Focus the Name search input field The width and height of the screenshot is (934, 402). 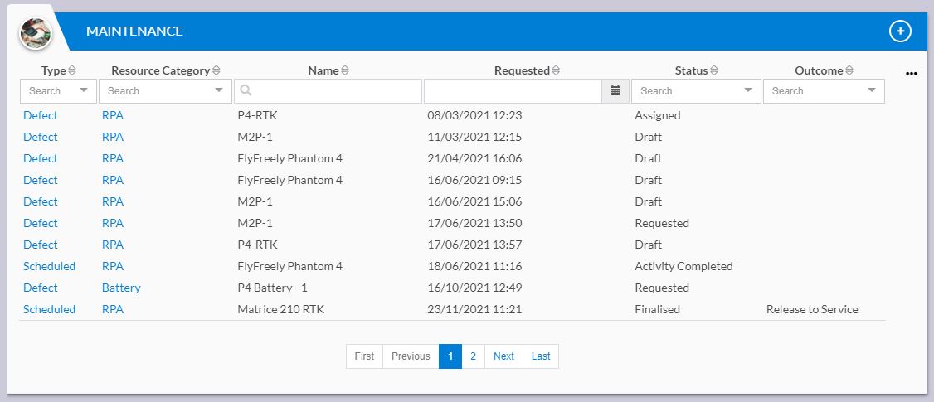pyautogui.click(x=328, y=91)
